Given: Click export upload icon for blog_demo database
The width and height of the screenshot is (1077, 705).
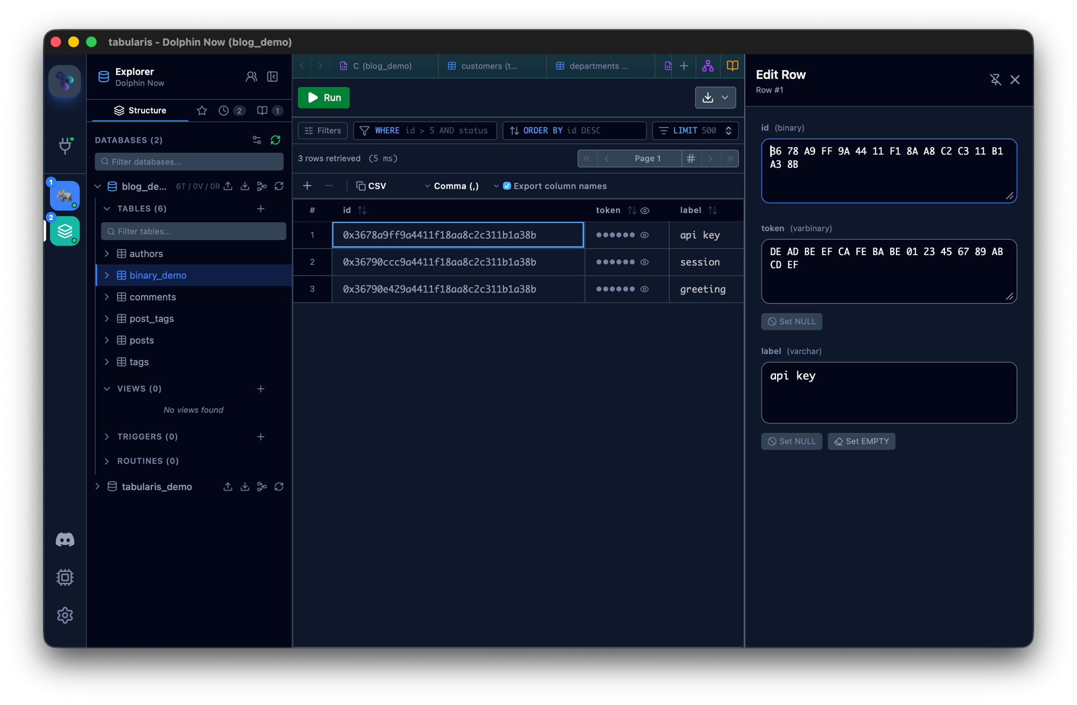Looking at the screenshot, I should 228,186.
